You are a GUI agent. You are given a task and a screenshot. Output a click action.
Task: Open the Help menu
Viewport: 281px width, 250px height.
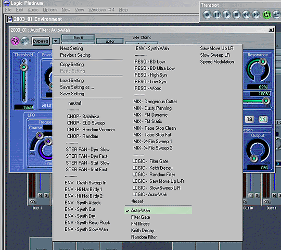[x=123, y=10]
